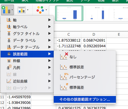Click the 近似曲線 trendline icon
This screenshot has width=128, height=109.
pyautogui.click(x=9, y=81)
